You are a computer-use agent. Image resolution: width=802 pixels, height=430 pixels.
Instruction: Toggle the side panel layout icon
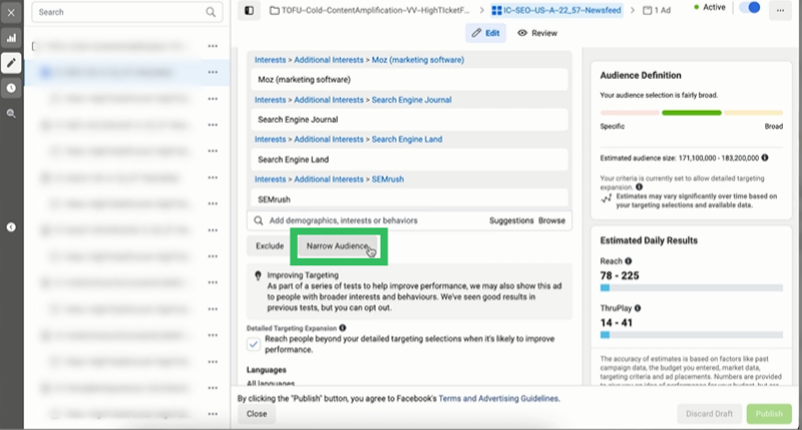pyautogui.click(x=249, y=10)
